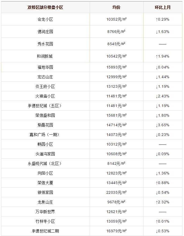Click the ↓3.65% change for 紫晶花园

[x=162, y=125]
